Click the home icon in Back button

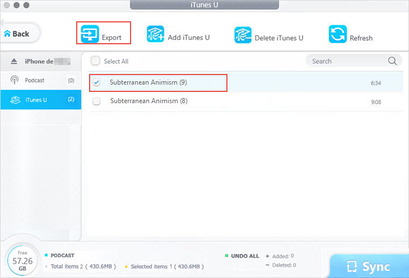7,34
